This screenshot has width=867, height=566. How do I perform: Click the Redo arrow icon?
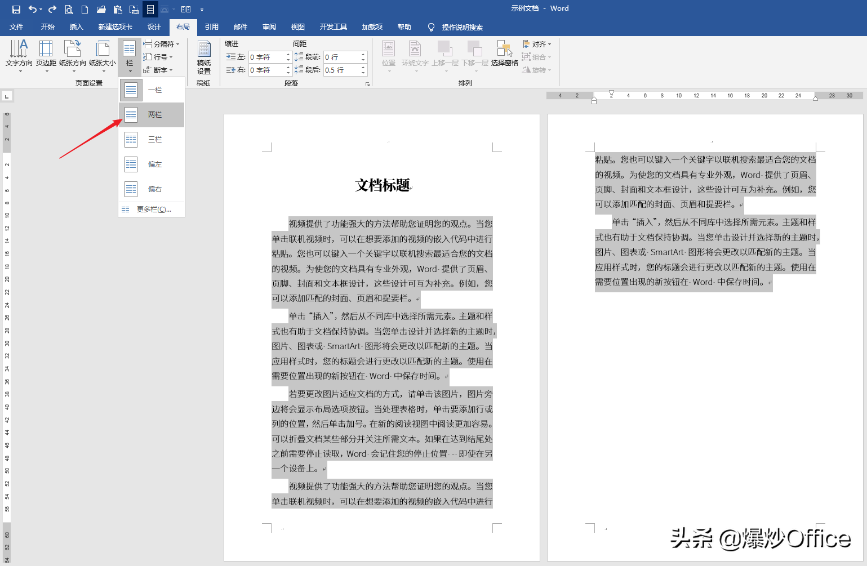tap(52, 9)
